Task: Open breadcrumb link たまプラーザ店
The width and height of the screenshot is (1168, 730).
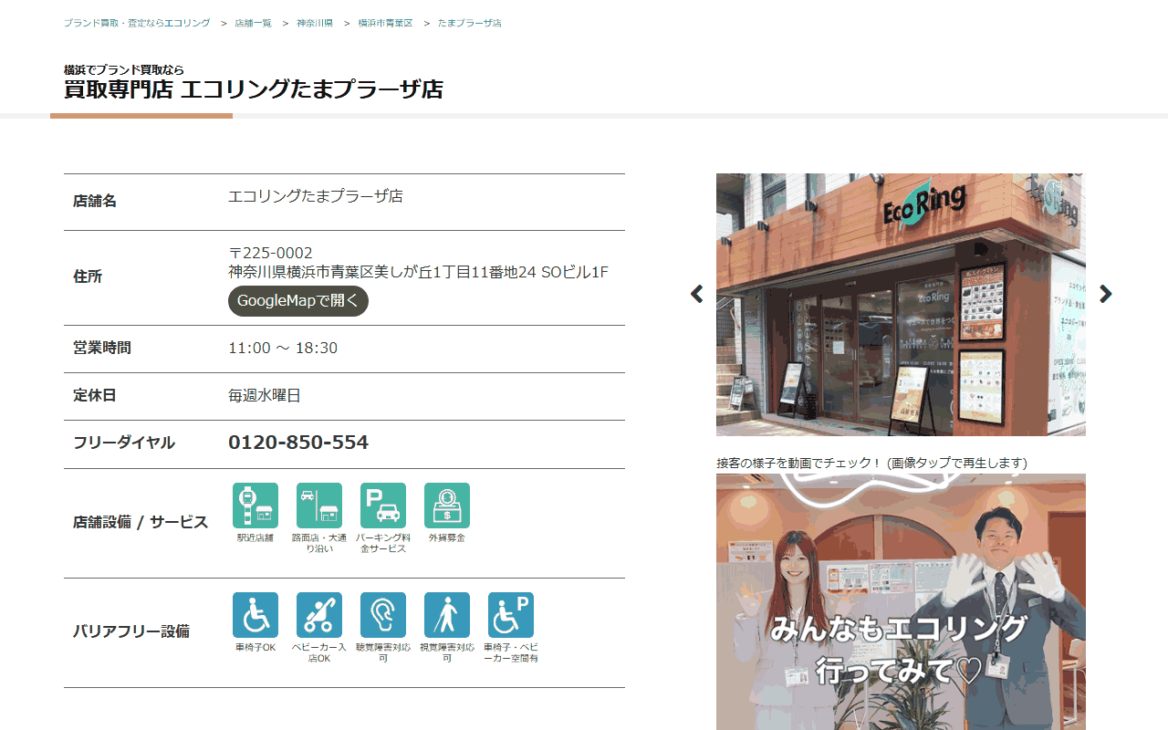Action: click(x=469, y=23)
